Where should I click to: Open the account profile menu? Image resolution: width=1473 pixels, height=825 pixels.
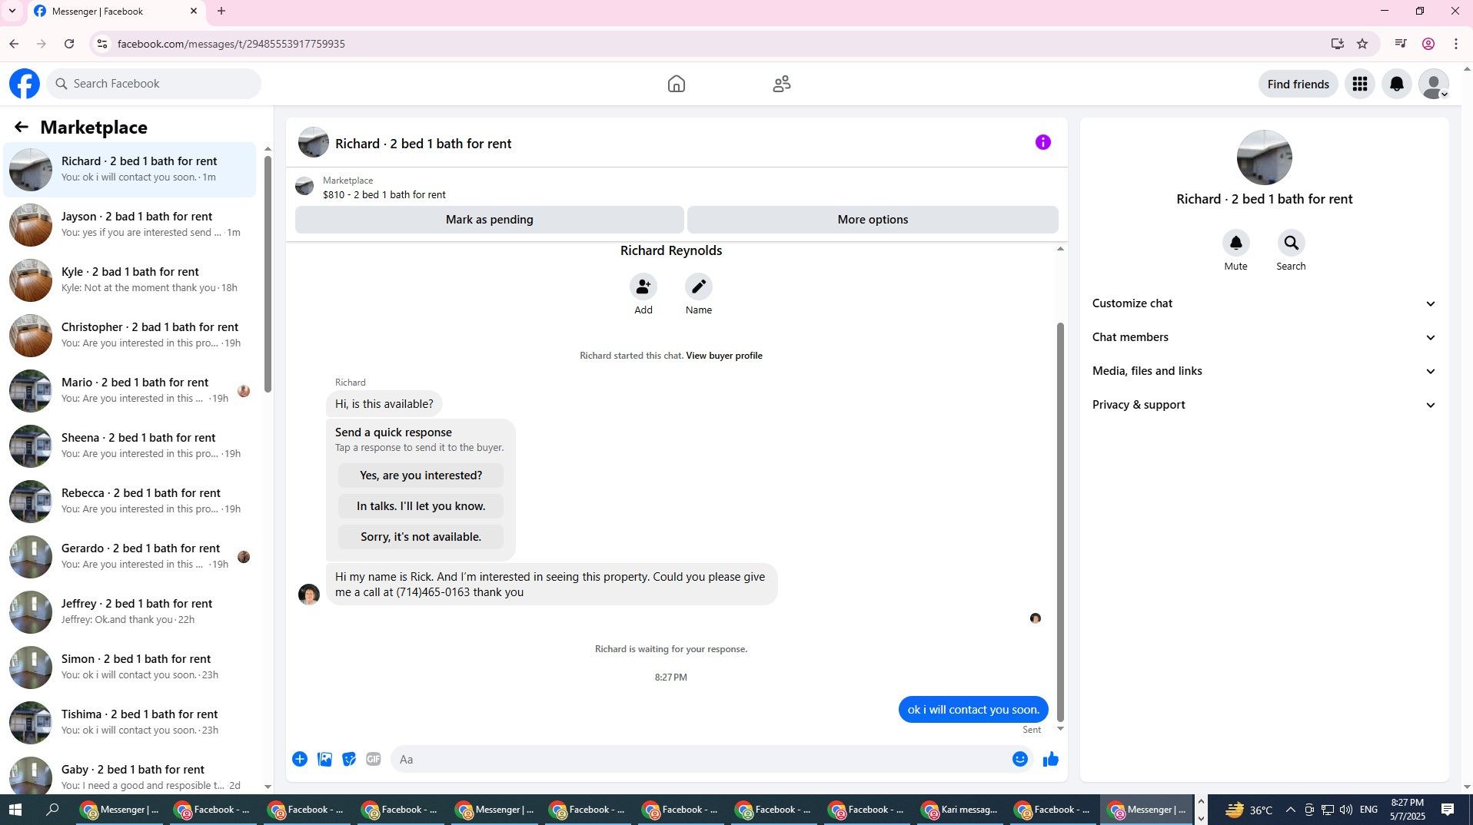click(1433, 84)
